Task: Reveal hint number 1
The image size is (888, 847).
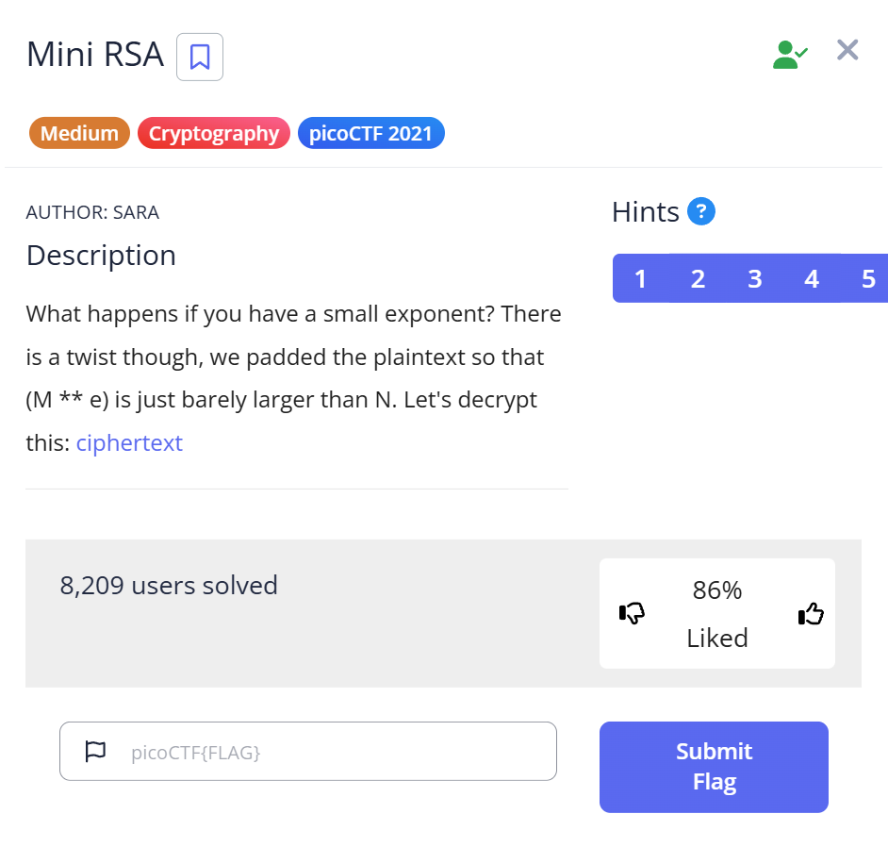Action: [641, 279]
